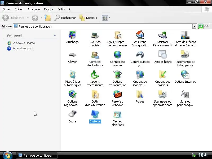Open the Affichage menu in menu bar
Screen dimensions: 212x159
click(34, 9)
